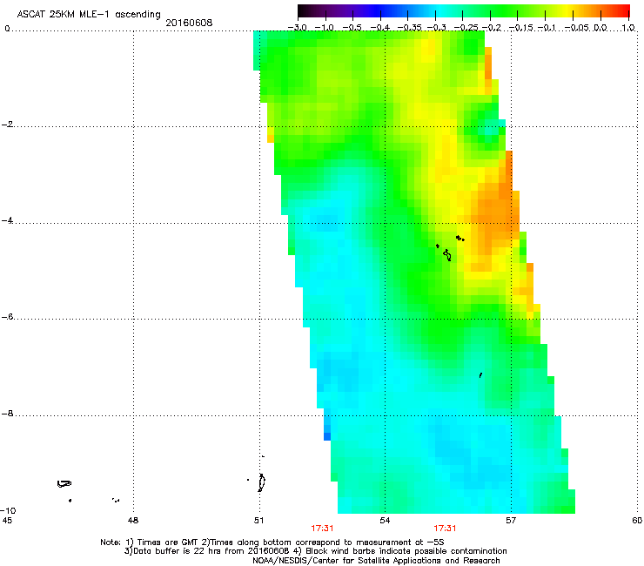Click the 45 longitude axis label
The image size is (644, 566).
[x=7, y=521]
